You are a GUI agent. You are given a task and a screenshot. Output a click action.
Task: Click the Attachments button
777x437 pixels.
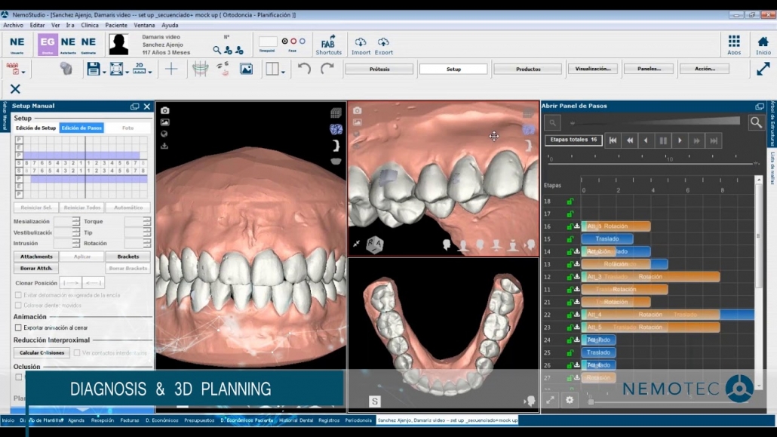click(36, 257)
